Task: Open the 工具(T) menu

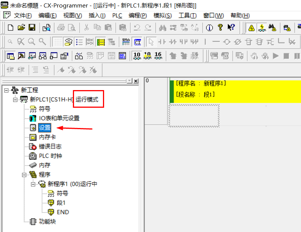Action: tap(188, 15)
